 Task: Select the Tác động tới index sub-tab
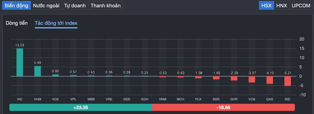(56, 23)
